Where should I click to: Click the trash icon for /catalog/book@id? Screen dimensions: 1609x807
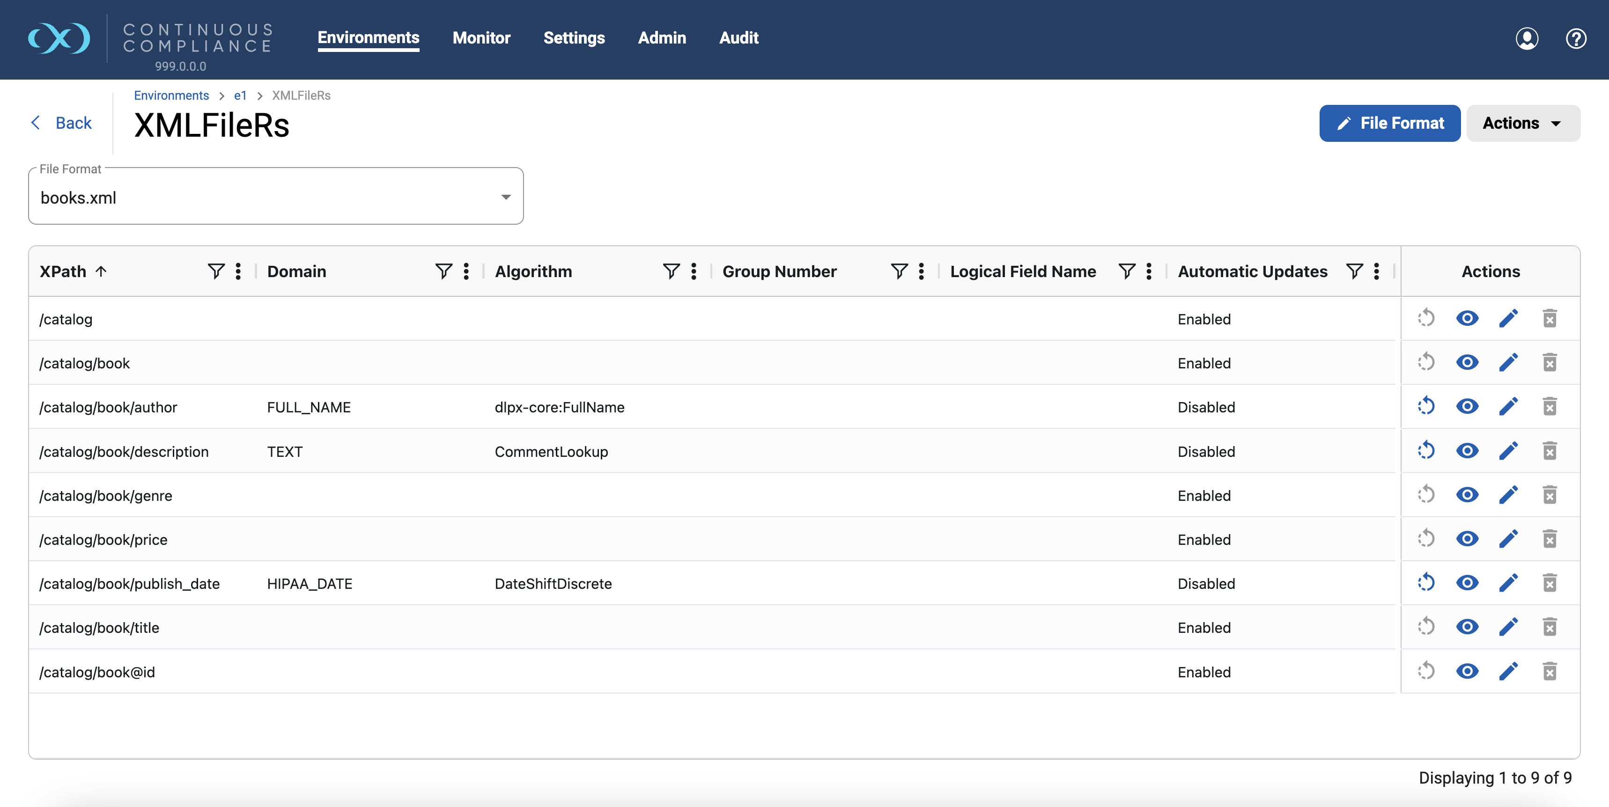click(x=1549, y=671)
